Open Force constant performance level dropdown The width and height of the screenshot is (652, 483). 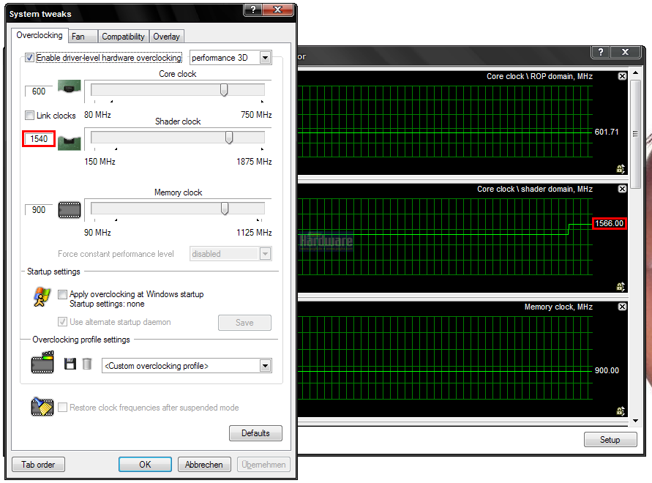[231, 254]
